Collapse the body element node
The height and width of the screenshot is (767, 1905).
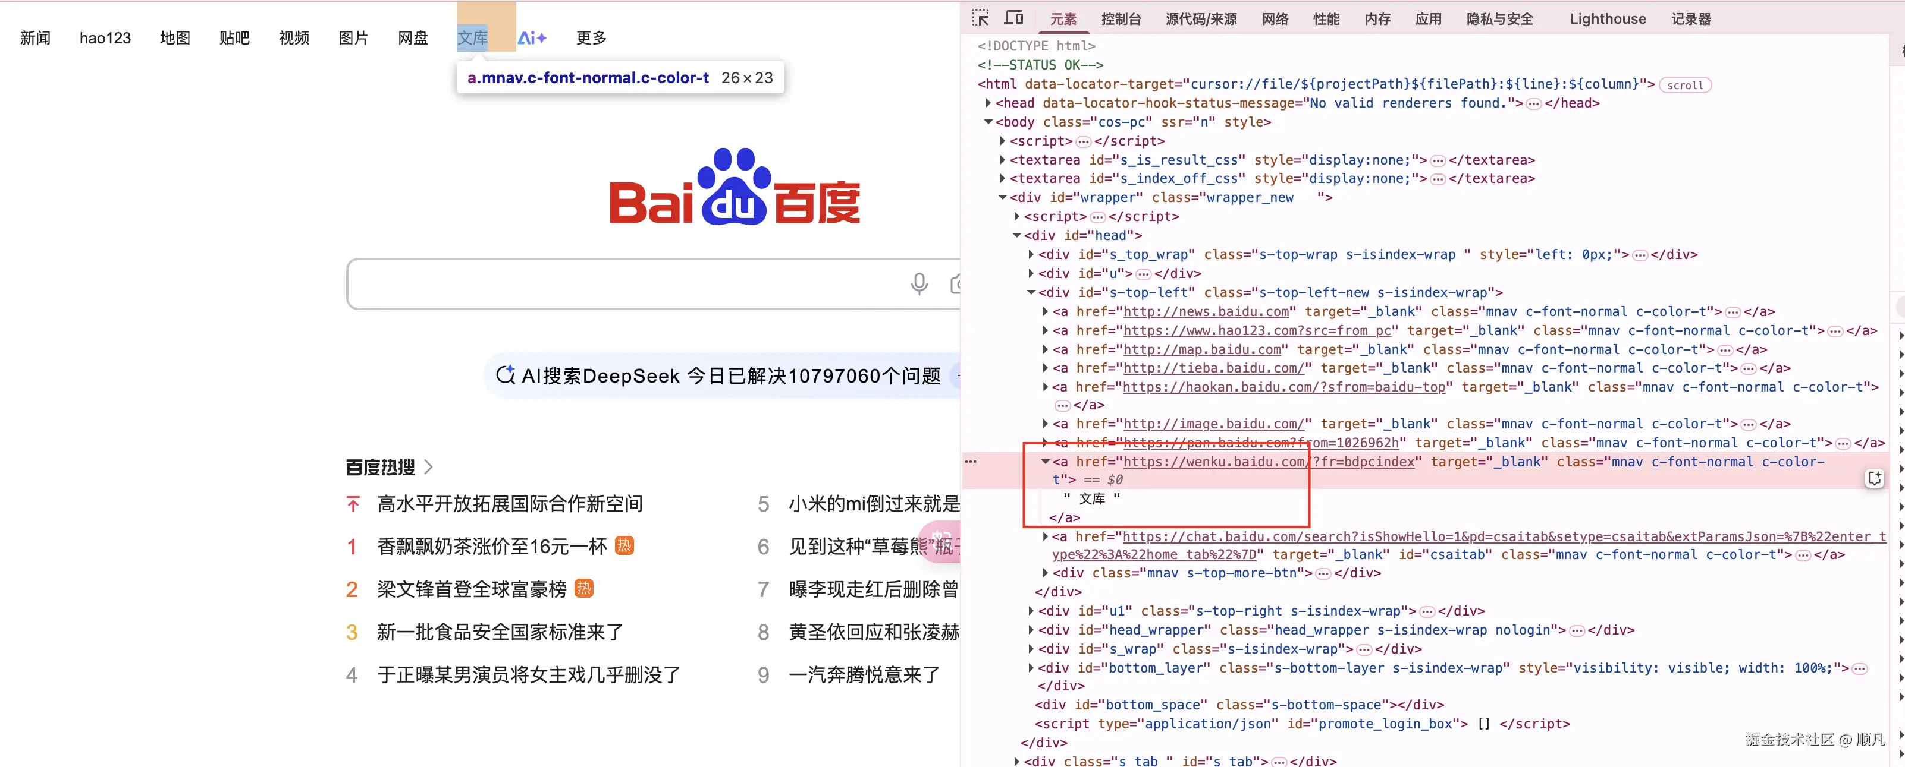(988, 122)
